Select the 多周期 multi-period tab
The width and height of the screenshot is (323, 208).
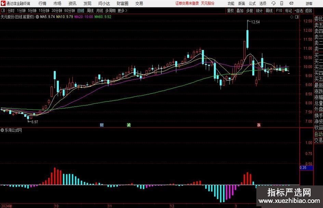110,11
